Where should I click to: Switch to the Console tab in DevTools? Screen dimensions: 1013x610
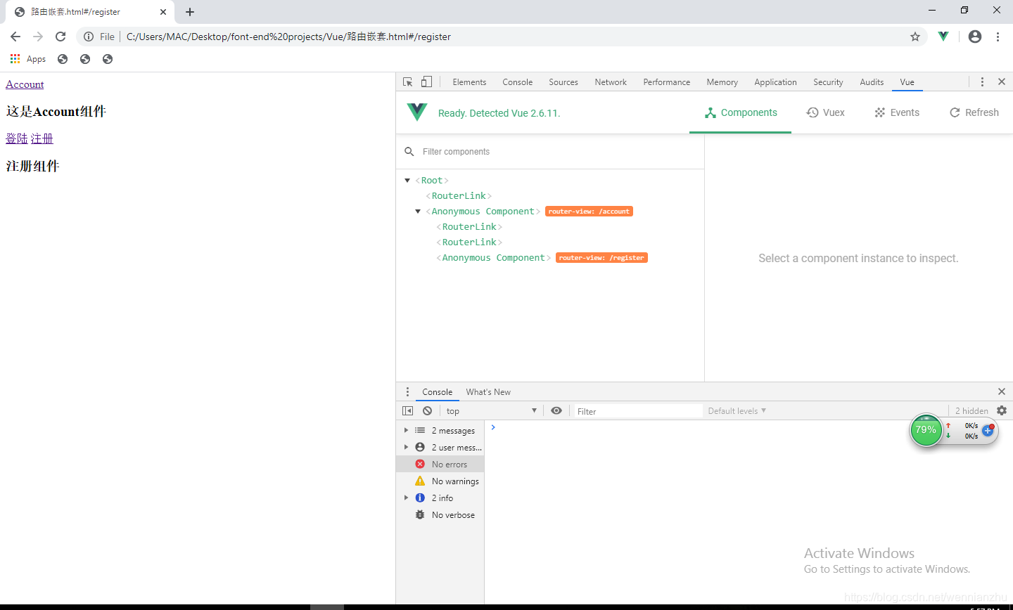point(518,82)
